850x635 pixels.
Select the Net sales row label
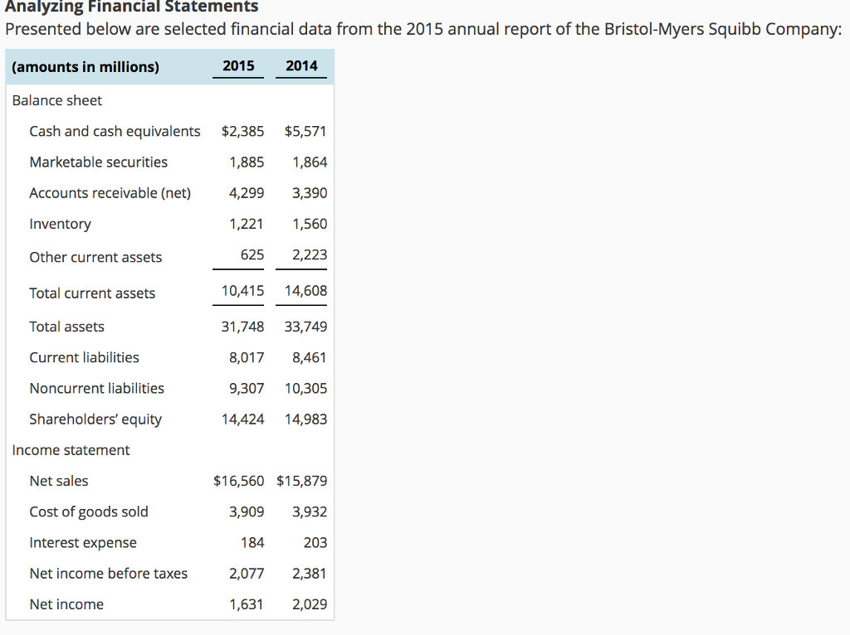coord(59,481)
